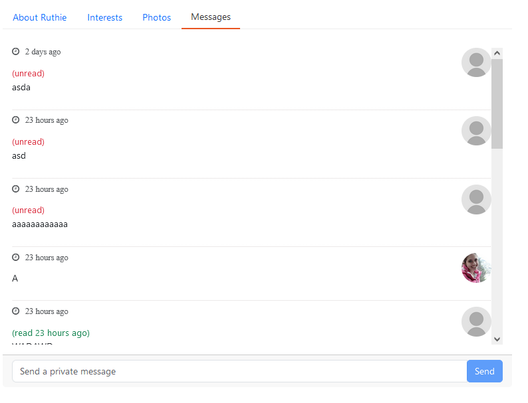This screenshot has width=528, height=403.
Task: Click the '(unread)' label above 'asd'
Action: click(29, 141)
